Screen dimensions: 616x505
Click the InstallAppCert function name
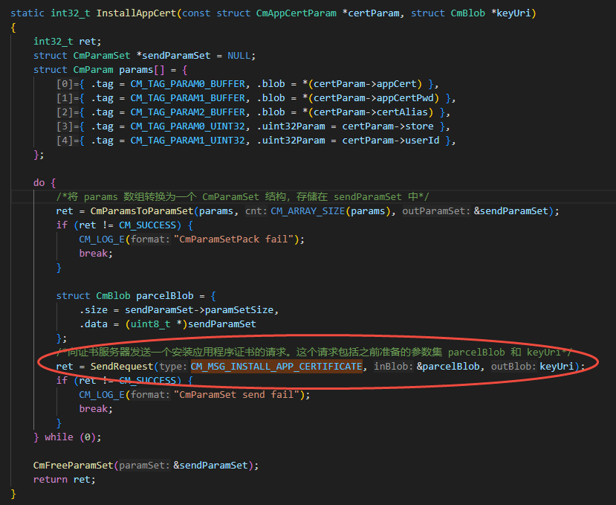click(136, 13)
